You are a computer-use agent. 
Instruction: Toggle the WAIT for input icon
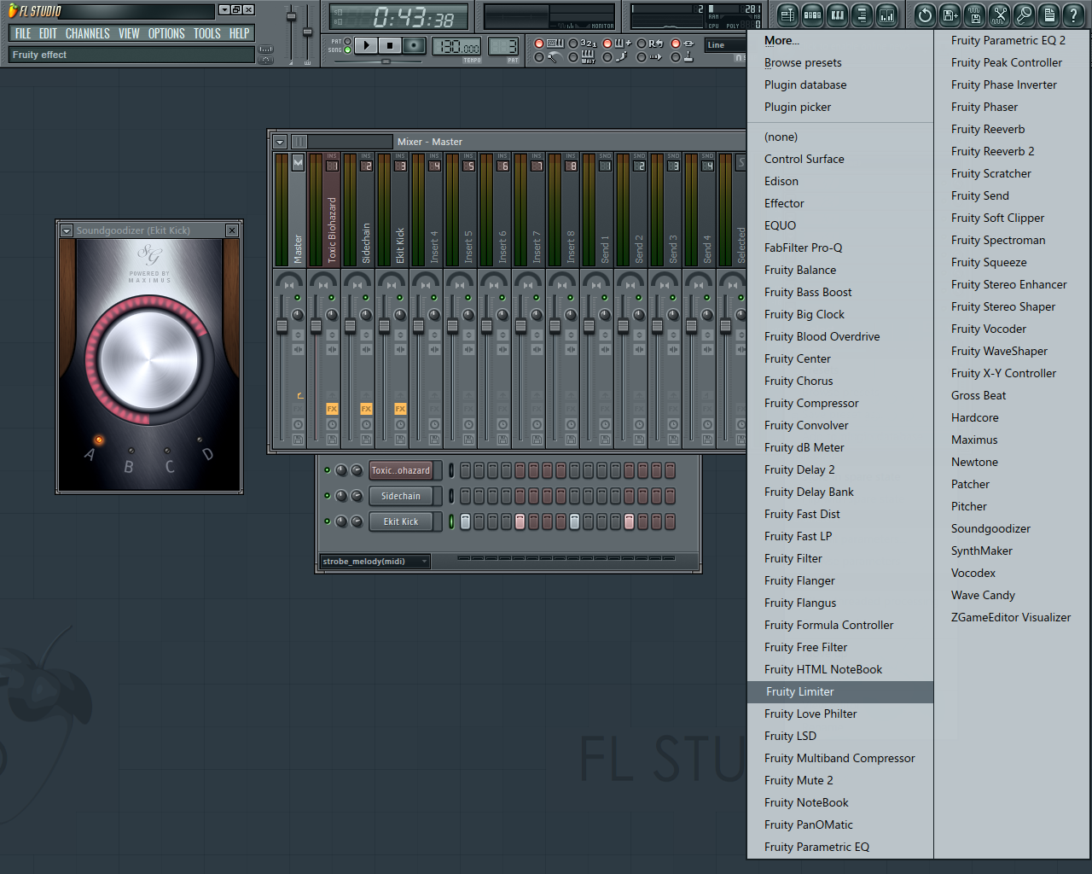tap(589, 57)
